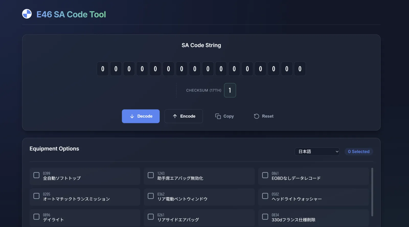Select 0261 リアサイドエアバッグ checkbox

151,217
